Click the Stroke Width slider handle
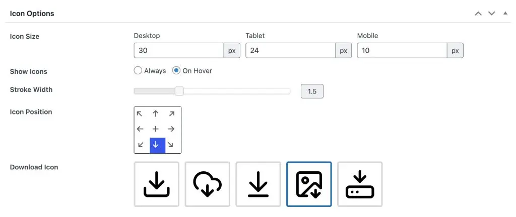Image resolution: width=516 pixels, height=217 pixels. [179, 91]
